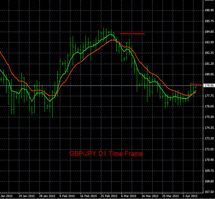The height and width of the screenshot is (199, 215).
Task: Click the 3 Apr 2015 date label
Action: (190, 196)
